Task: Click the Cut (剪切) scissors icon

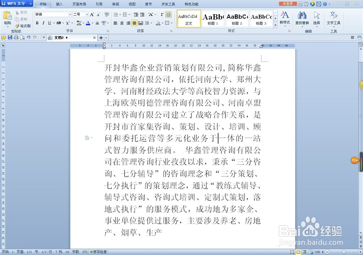Action: (x=17, y=12)
